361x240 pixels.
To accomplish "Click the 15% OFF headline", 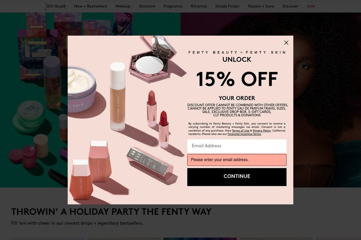I will 237,79.
